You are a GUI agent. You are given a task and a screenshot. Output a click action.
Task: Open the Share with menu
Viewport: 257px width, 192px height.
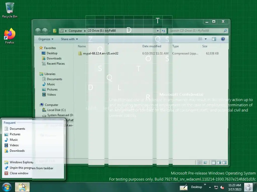point(69,39)
